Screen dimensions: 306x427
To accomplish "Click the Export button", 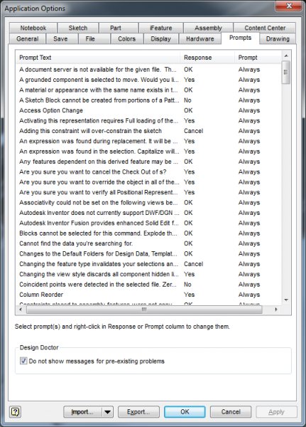I will [x=138, y=412].
